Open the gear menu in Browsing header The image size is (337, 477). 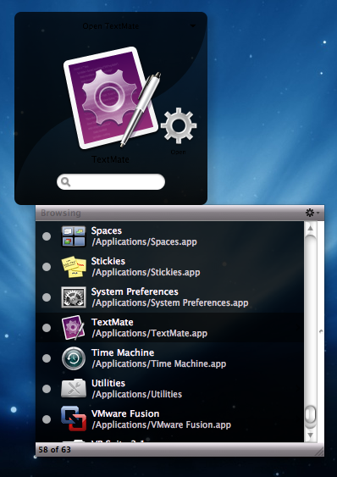pyautogui.click(x=312, y=213)
